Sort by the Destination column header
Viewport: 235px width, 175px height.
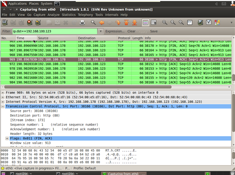click(x=97, y=38)
